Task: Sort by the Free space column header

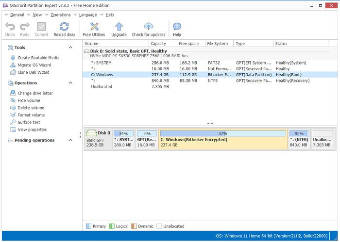Action: (191, 44)
